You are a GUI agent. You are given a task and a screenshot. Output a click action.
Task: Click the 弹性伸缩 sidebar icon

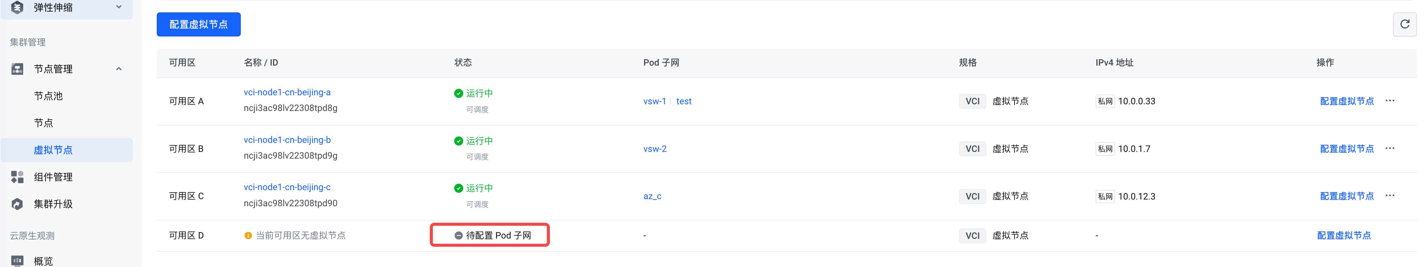pos(17,8)
